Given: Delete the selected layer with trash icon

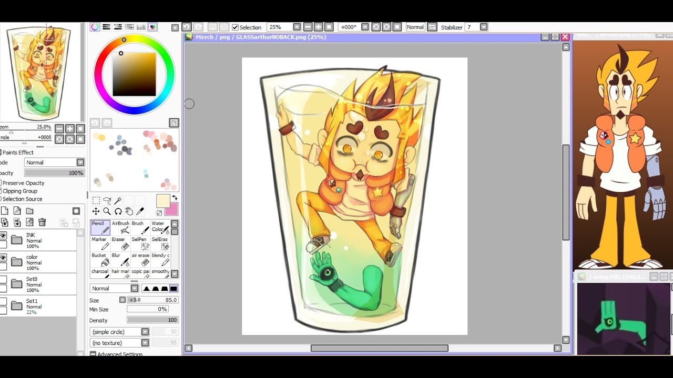Looking at the screenshot, I should click(x=42, y=223).
